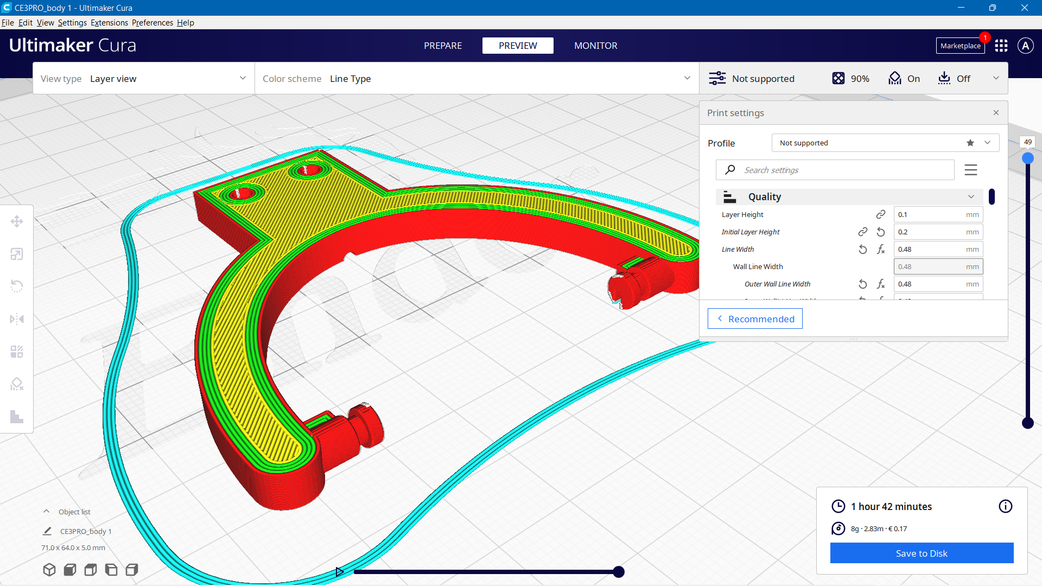Screen dimensions: 1042x586
Task: Open the Preferences menu
Action: [153, 23]
